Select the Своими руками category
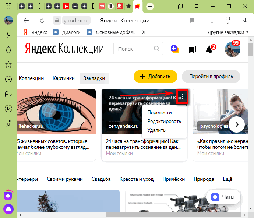This screenshot has width=254, height=218. [65, 179]
